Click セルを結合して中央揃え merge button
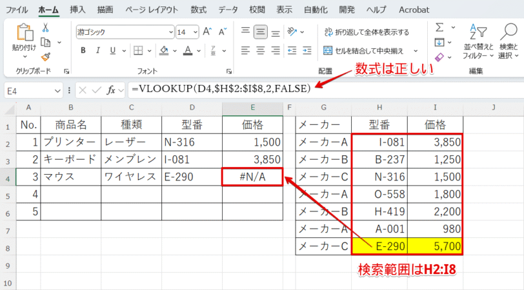Screen dimensions: 524x290 tap(363, 51)
